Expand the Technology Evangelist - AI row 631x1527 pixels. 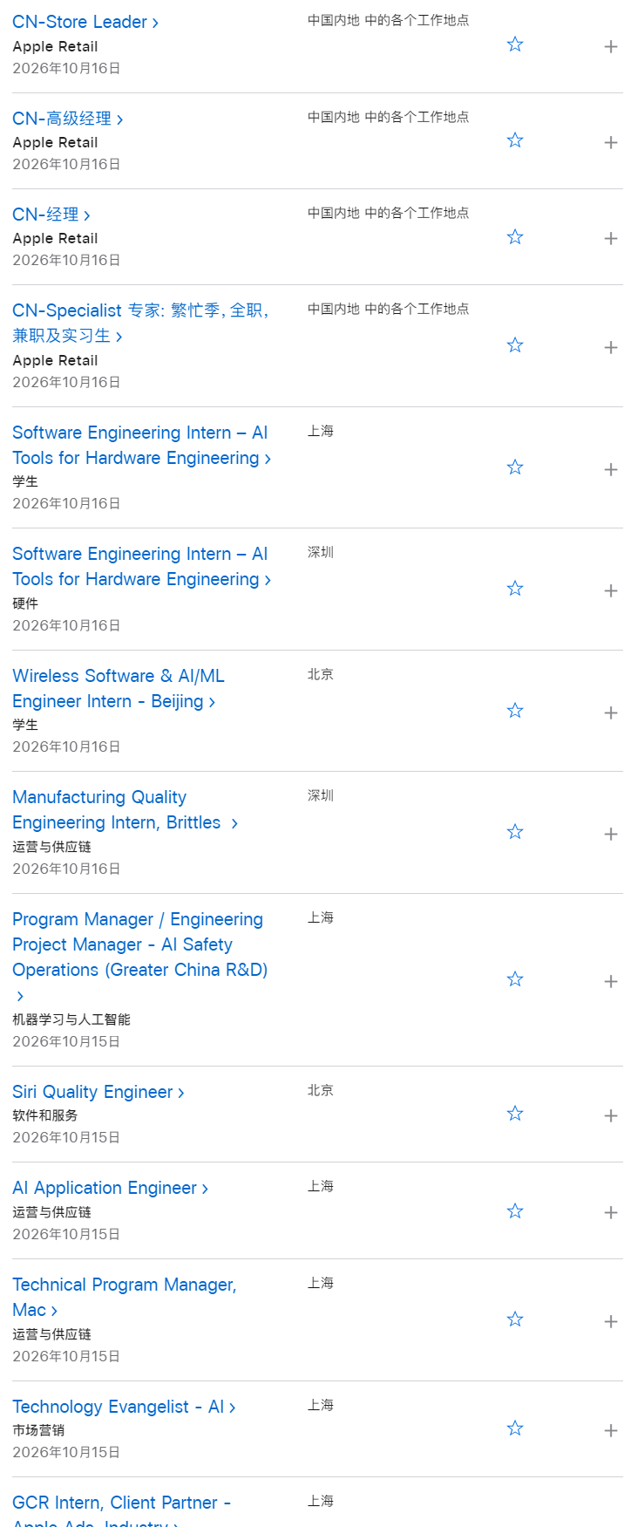click(611, 1430)
